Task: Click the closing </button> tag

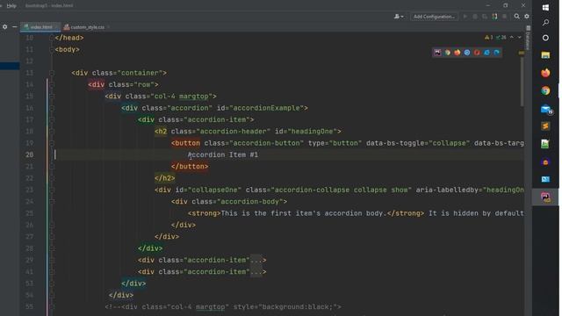Action: (190, 167)
